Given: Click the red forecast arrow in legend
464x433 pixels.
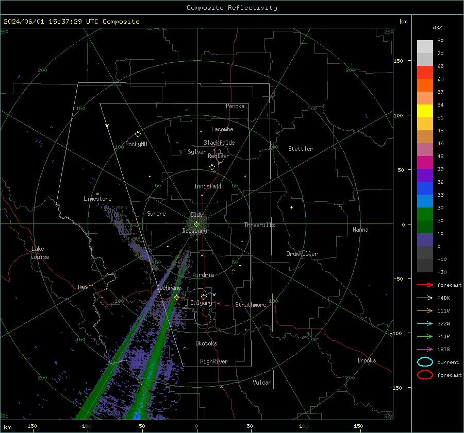Looking at the screenshot, I should [x=425, y=285].
